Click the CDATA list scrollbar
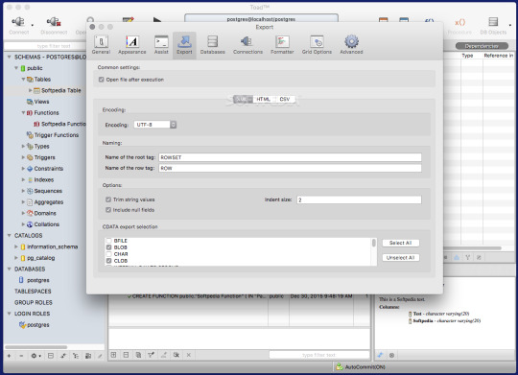 [x=374, y=243]
